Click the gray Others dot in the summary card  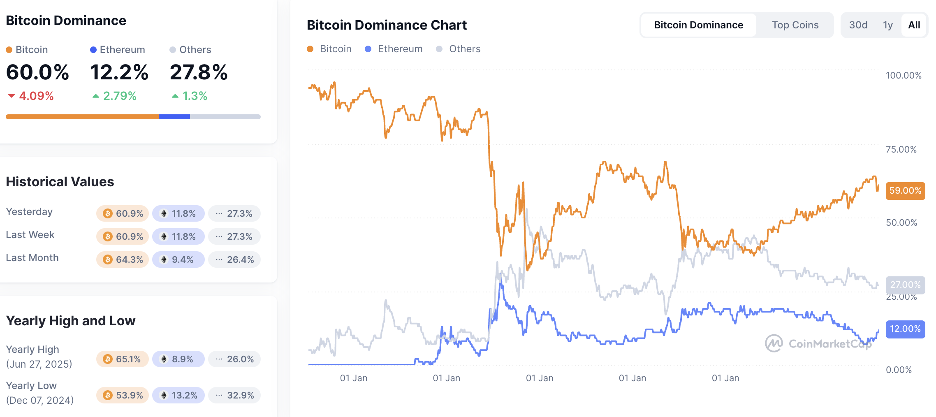click(174, 50)
